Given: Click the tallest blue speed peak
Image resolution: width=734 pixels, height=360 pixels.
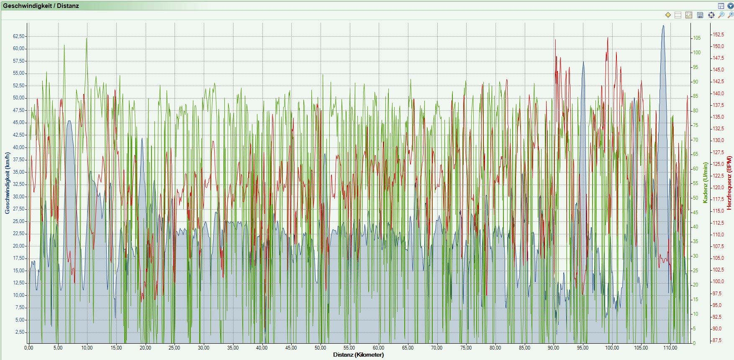Looking at the screenshot, I should [663, 27].
